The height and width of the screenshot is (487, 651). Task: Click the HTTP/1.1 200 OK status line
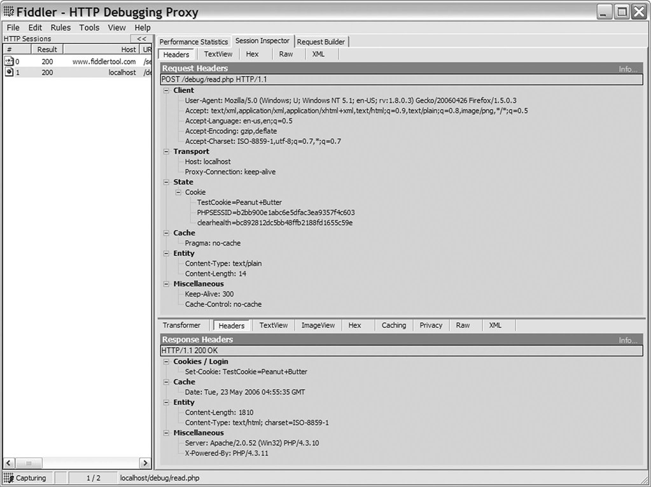[x=402, y=351]
